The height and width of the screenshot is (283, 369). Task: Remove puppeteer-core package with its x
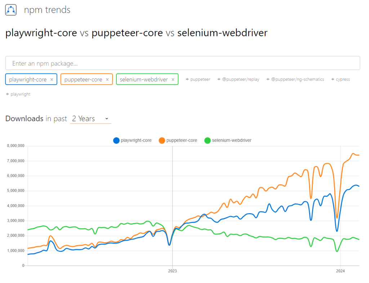pyautogui.click(x=107, y=80)
